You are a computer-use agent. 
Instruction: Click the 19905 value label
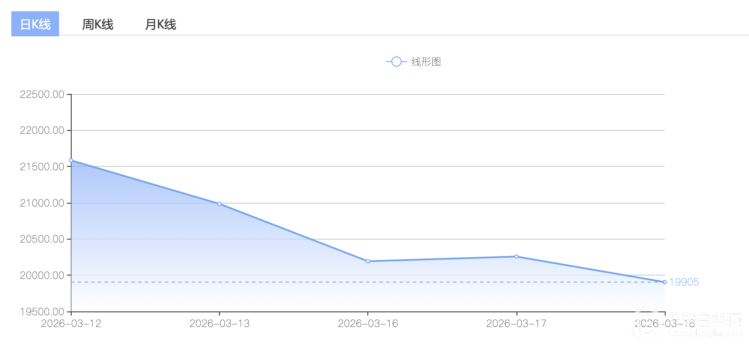pos(684,282)
